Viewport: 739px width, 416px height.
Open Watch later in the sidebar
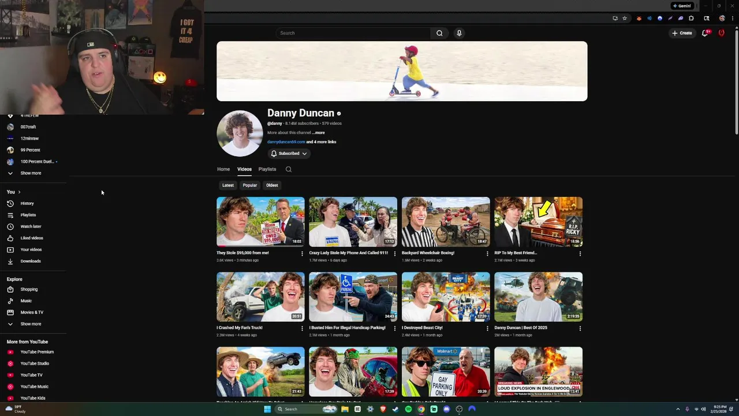coord(31,226)
